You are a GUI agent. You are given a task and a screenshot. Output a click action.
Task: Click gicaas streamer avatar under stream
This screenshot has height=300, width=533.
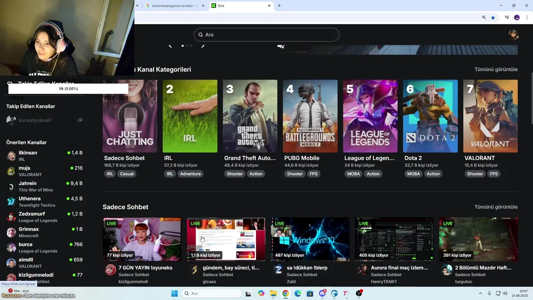(x=194, y=270)
